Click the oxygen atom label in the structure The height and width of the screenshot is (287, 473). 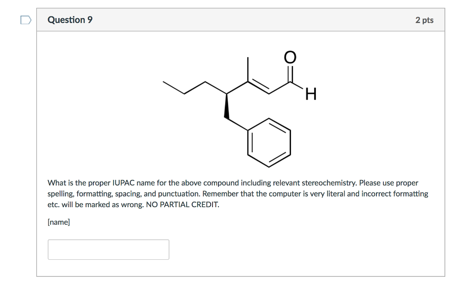point(289,57)
